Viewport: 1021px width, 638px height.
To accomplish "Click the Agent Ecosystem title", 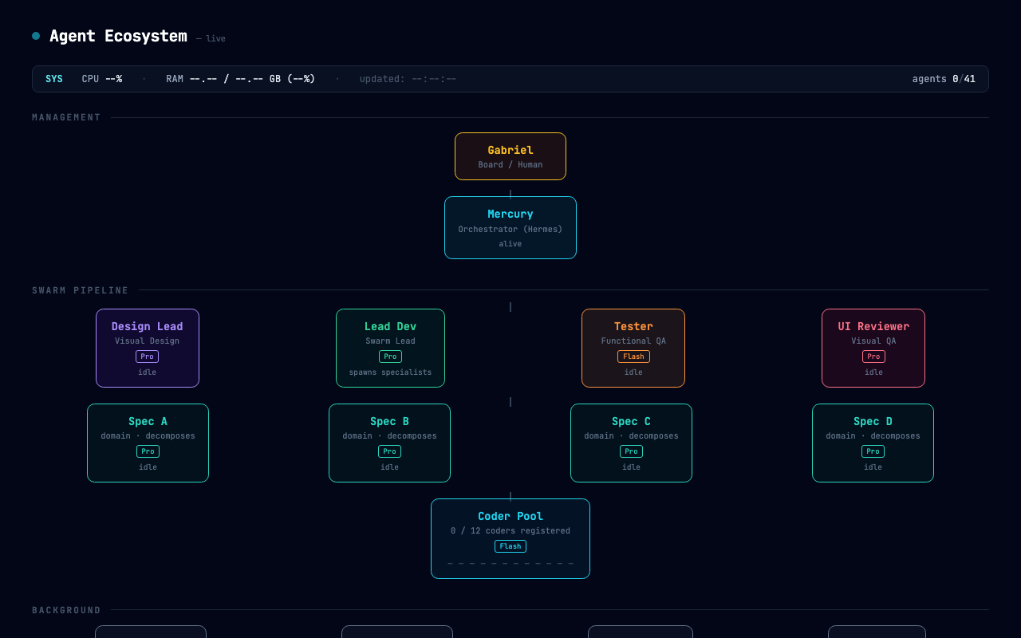I will coord(118,36).
